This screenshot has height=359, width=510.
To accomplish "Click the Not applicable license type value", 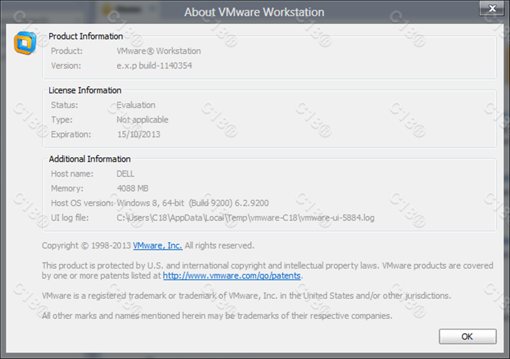I will point(142,120).
